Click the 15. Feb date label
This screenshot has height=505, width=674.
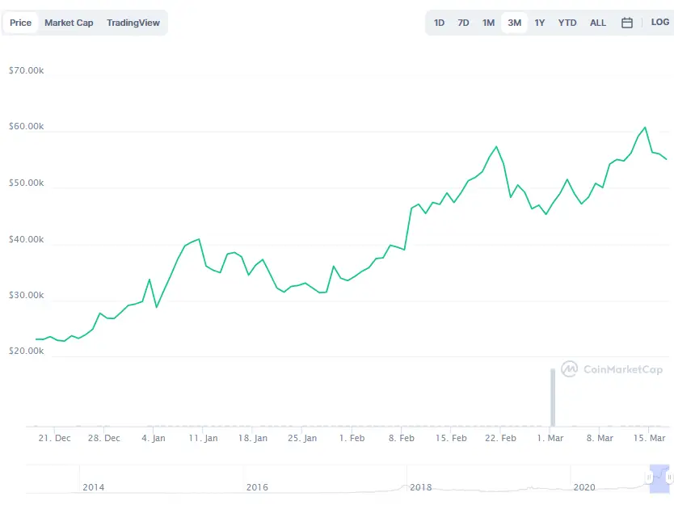(x=451, y=438)
